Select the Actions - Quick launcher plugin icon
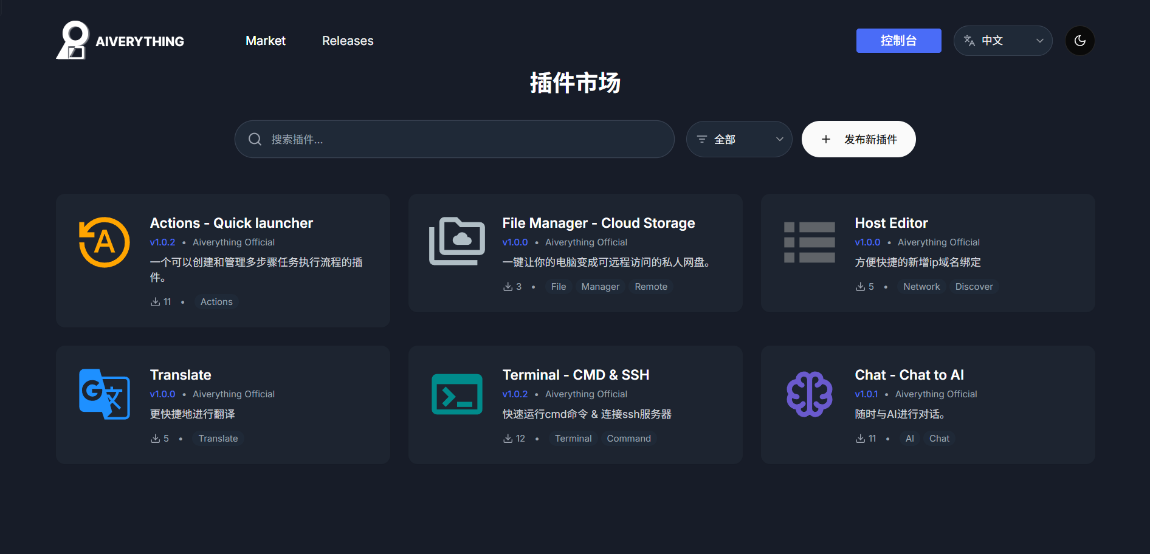1150x554 pixels. point(104,242)
